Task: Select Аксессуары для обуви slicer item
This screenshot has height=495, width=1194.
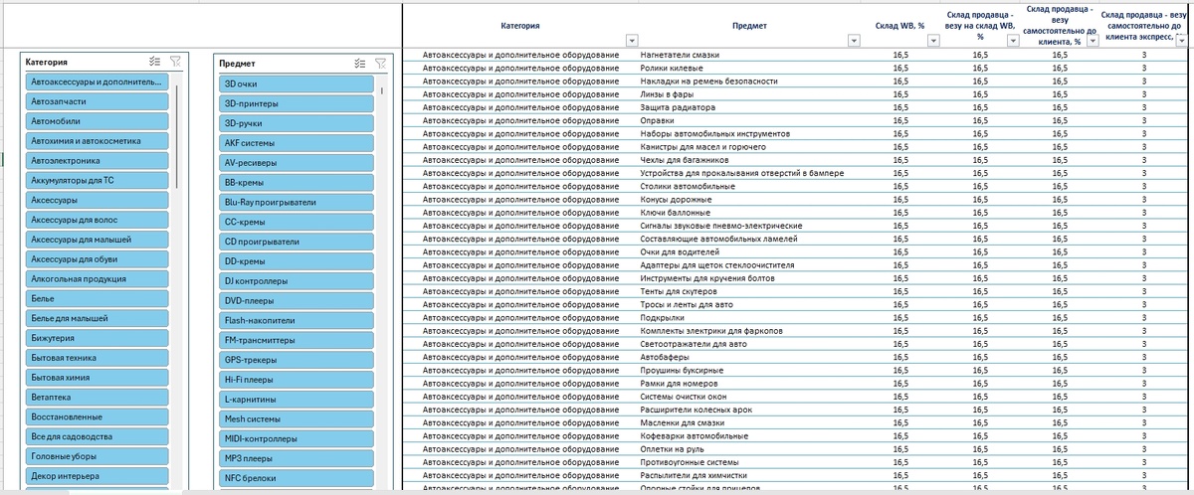Action: pos(96,259)
